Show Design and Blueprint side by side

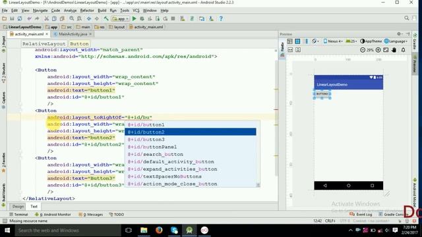pyautogui.click(x=306, y=41)
